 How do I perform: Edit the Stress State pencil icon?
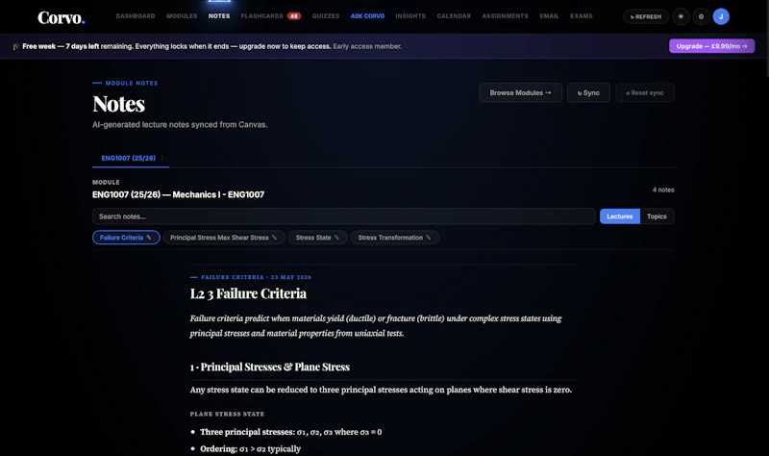[x=336, y=238]
